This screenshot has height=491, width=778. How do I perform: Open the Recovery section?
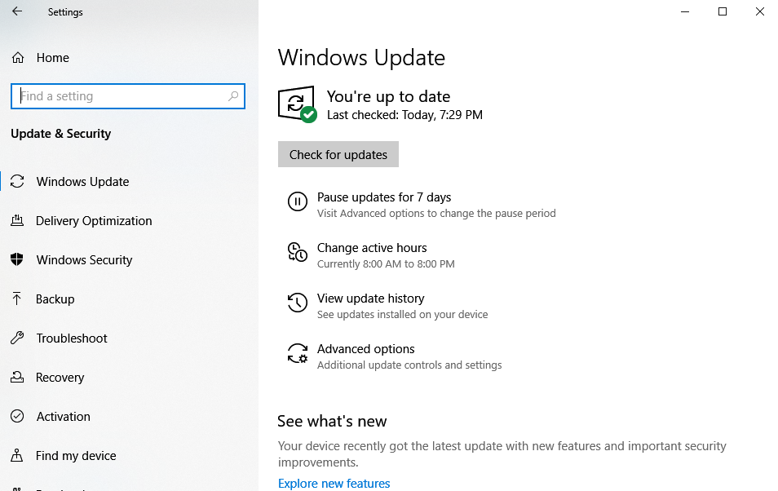click(x=60, y=378)
